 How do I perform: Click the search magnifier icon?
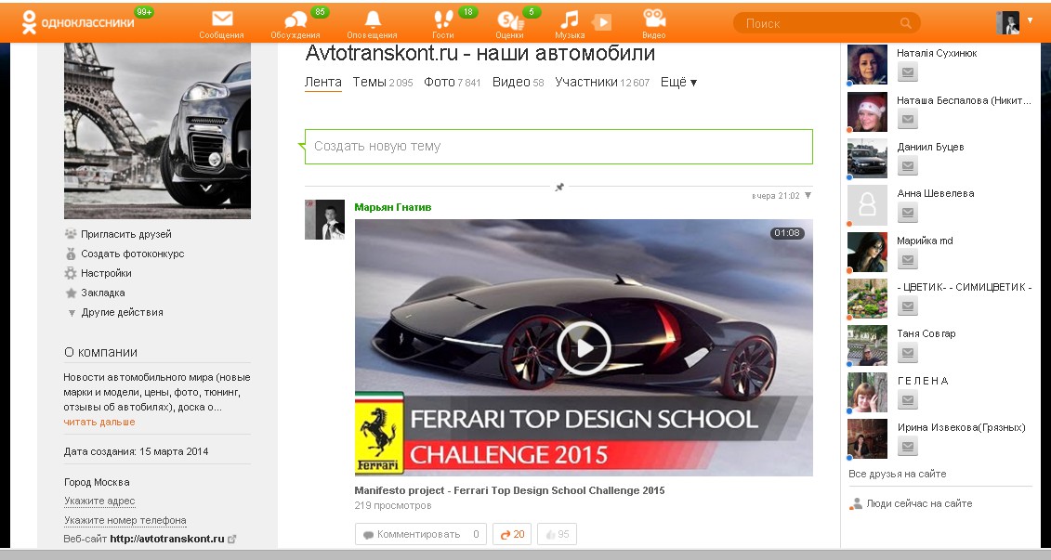pyautogui.click(x=905, y=23)
